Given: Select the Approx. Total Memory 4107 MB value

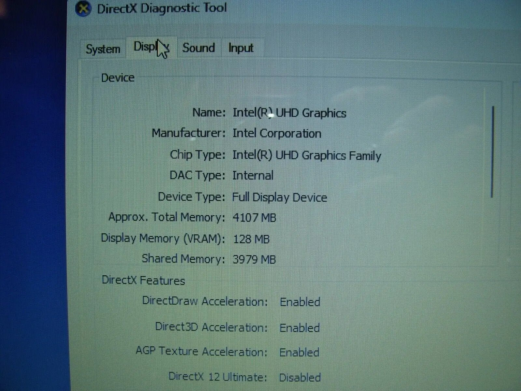Looking at the screenshot, I should pyautogui.click(x=254, y=218).
